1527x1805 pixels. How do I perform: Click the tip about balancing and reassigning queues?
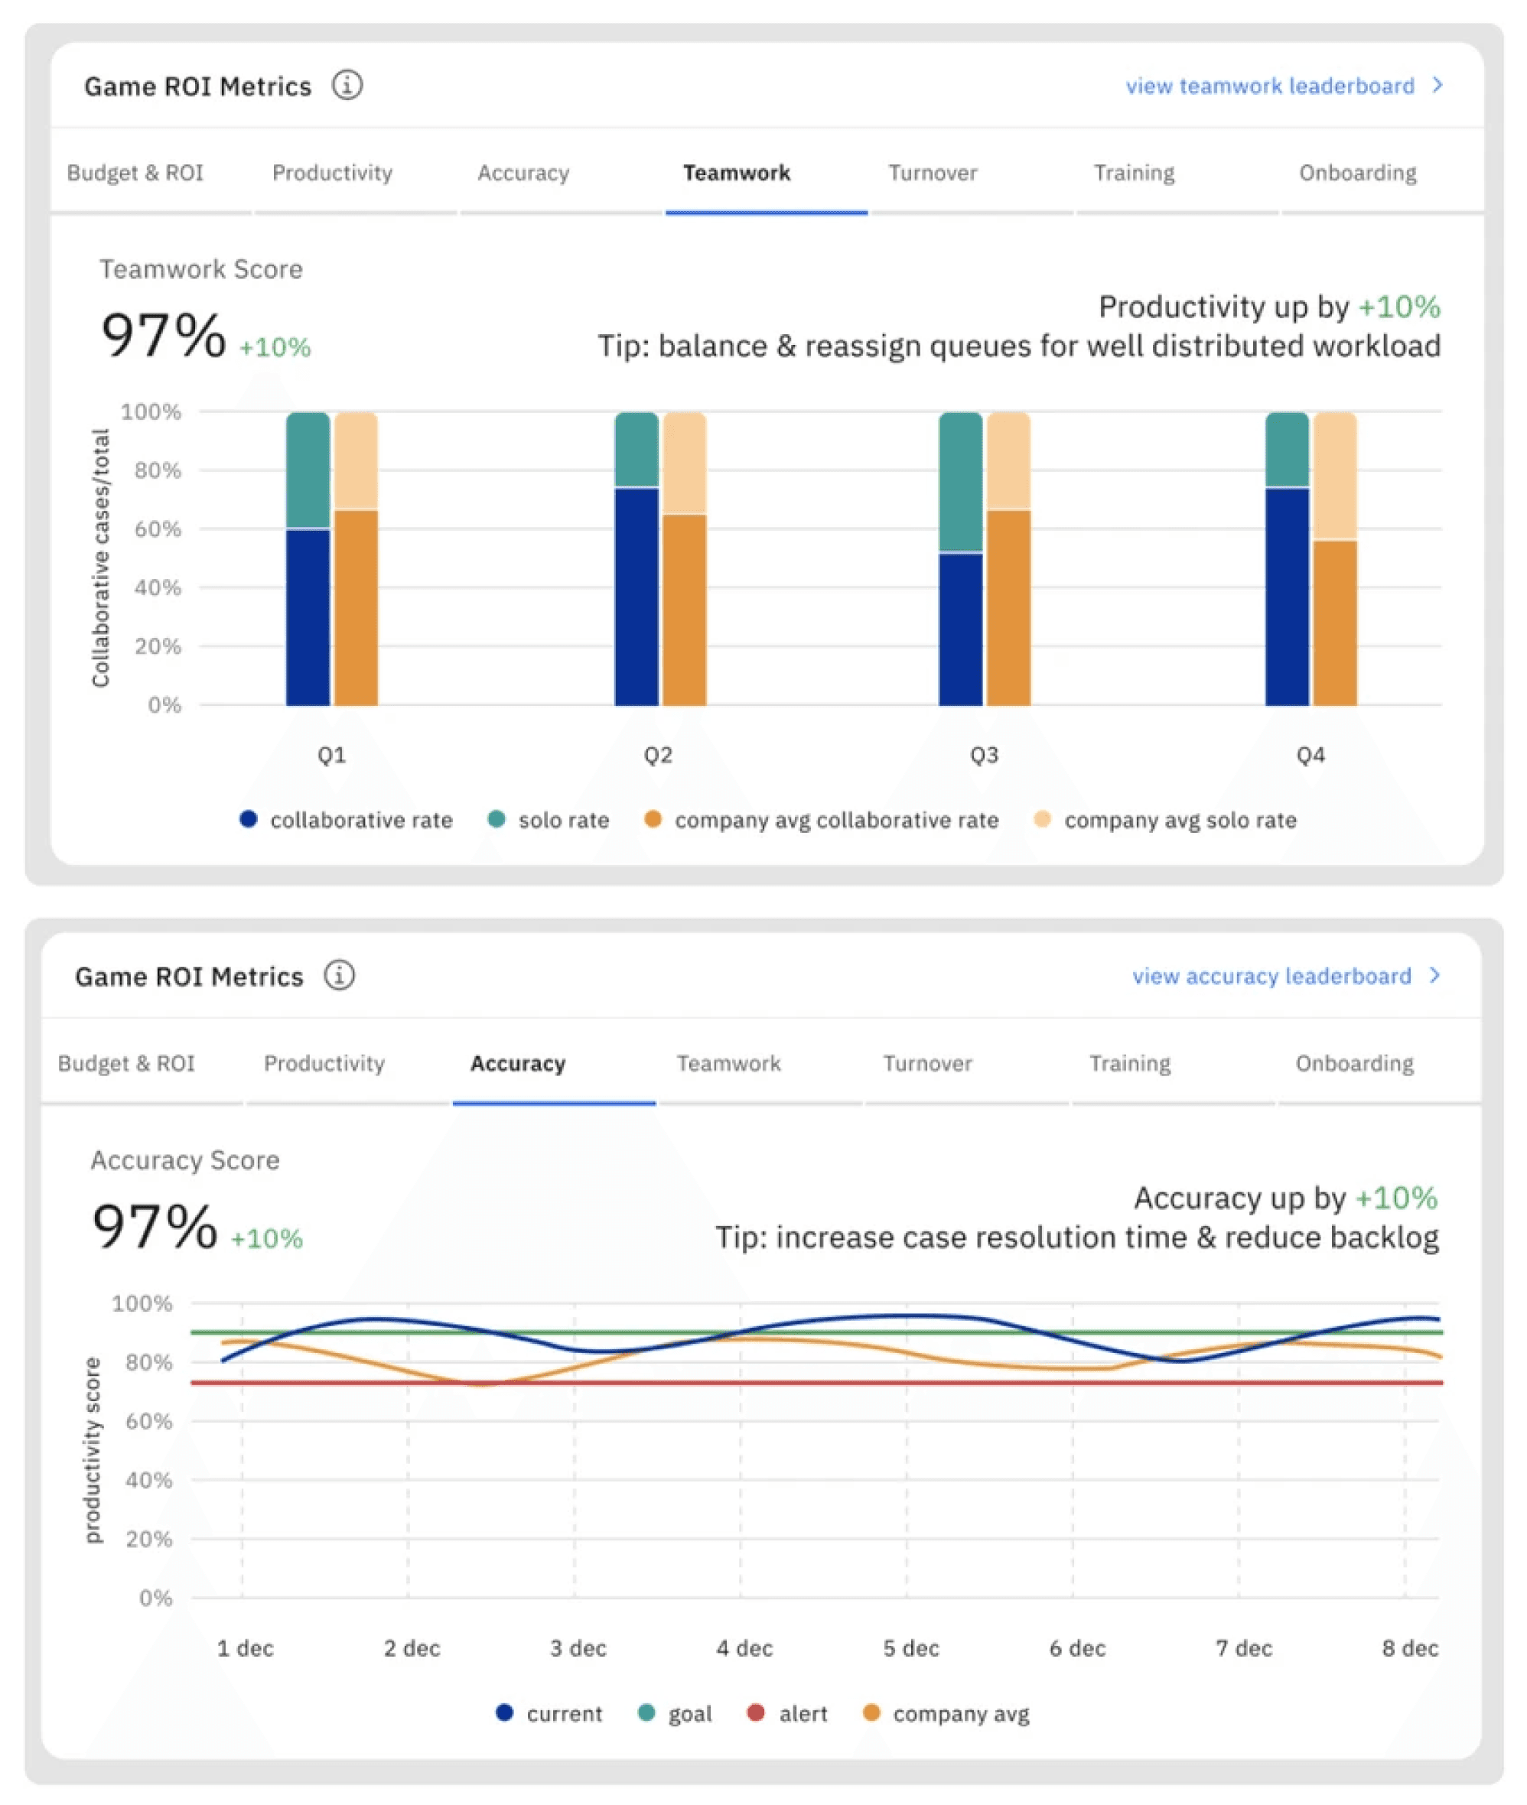[1019, 346]
